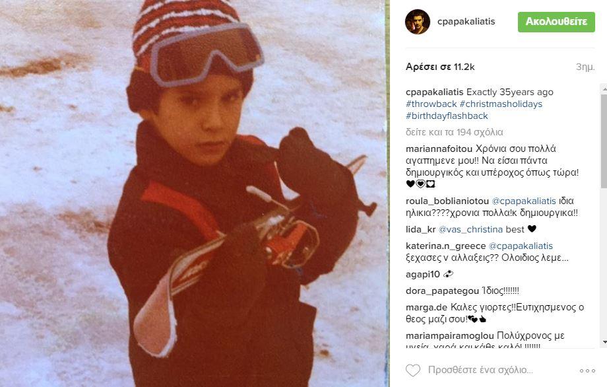Open the cpapakaliatis username in the header
This screenshot has height=387, width=607.
tap(466, 21)
